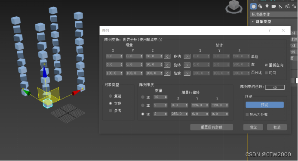This screenshot has height=161, width=298.
Task: Adjust the 3D 数量 spinner arrows
Action: tap(166, 114)
